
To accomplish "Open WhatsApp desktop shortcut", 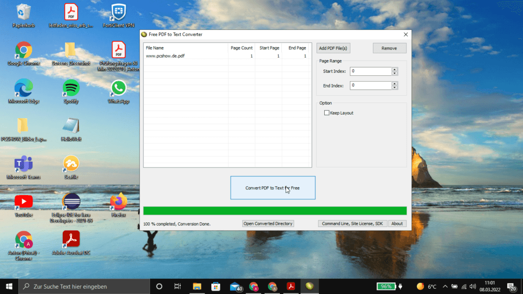I will point(118,92).
